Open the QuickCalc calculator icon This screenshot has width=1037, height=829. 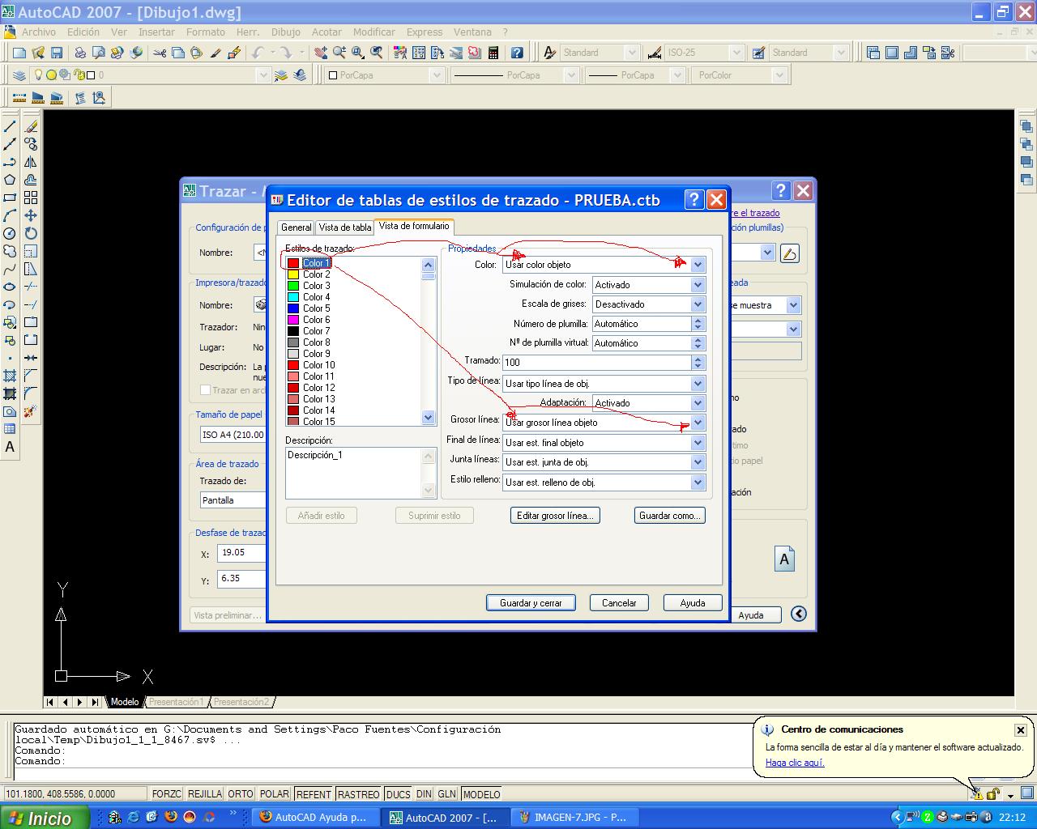click(493, 53)
